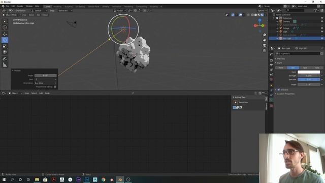Viewport: 325px width, 183px height.
Task: Toggle the Shadow checkbox
Action: pyautogui.click(x=279, y=89)
